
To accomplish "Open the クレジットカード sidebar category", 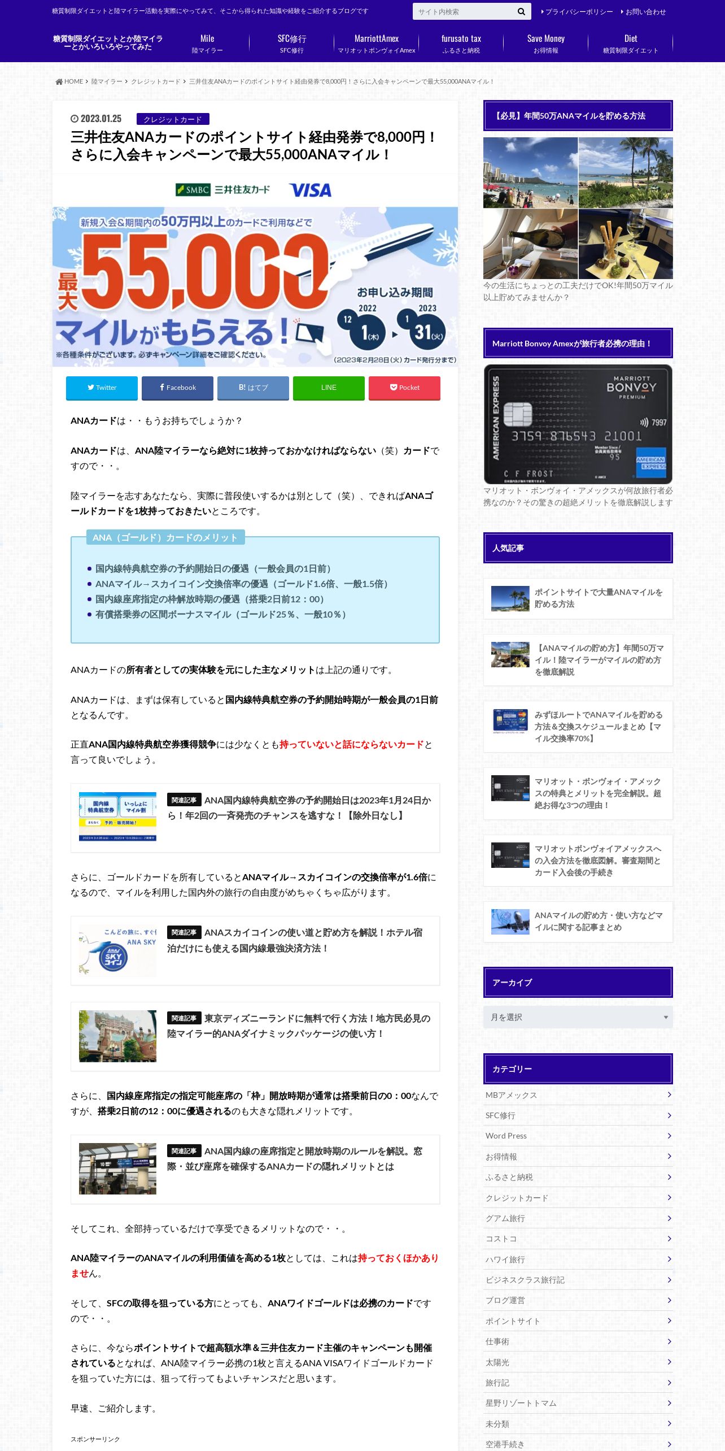I will (578, 1198).
